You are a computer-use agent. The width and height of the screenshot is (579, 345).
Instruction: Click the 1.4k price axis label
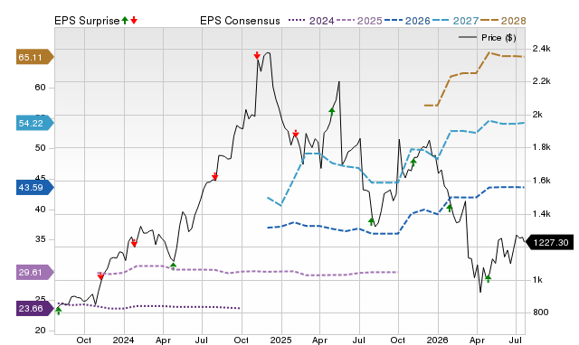coord(541,214)
